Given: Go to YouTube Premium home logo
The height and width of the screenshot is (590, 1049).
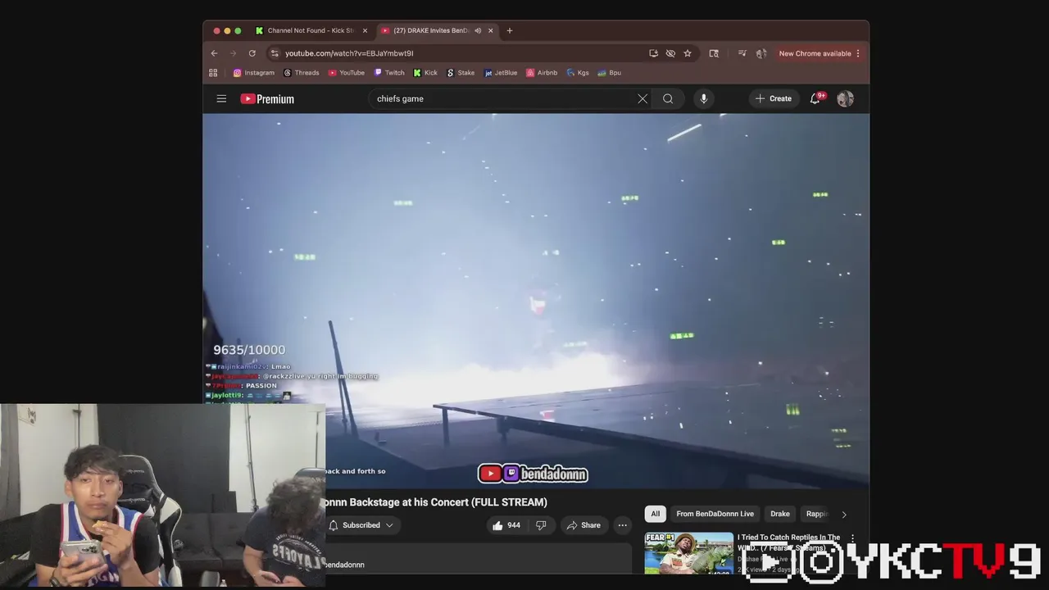Looking at the screenshot, I should coord(267,98).
